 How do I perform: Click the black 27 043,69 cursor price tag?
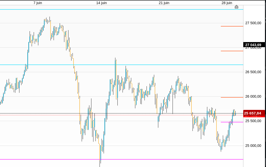click(x=254, y=45)
